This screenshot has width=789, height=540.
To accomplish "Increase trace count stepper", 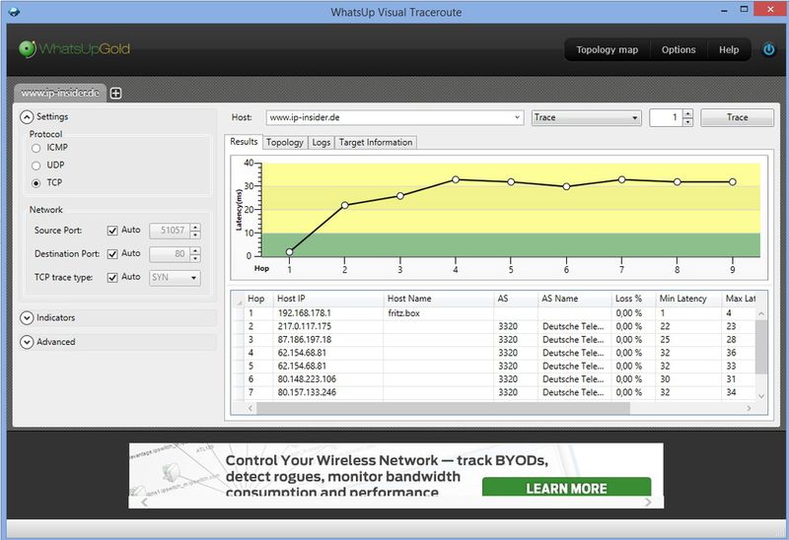I will 688,113.
